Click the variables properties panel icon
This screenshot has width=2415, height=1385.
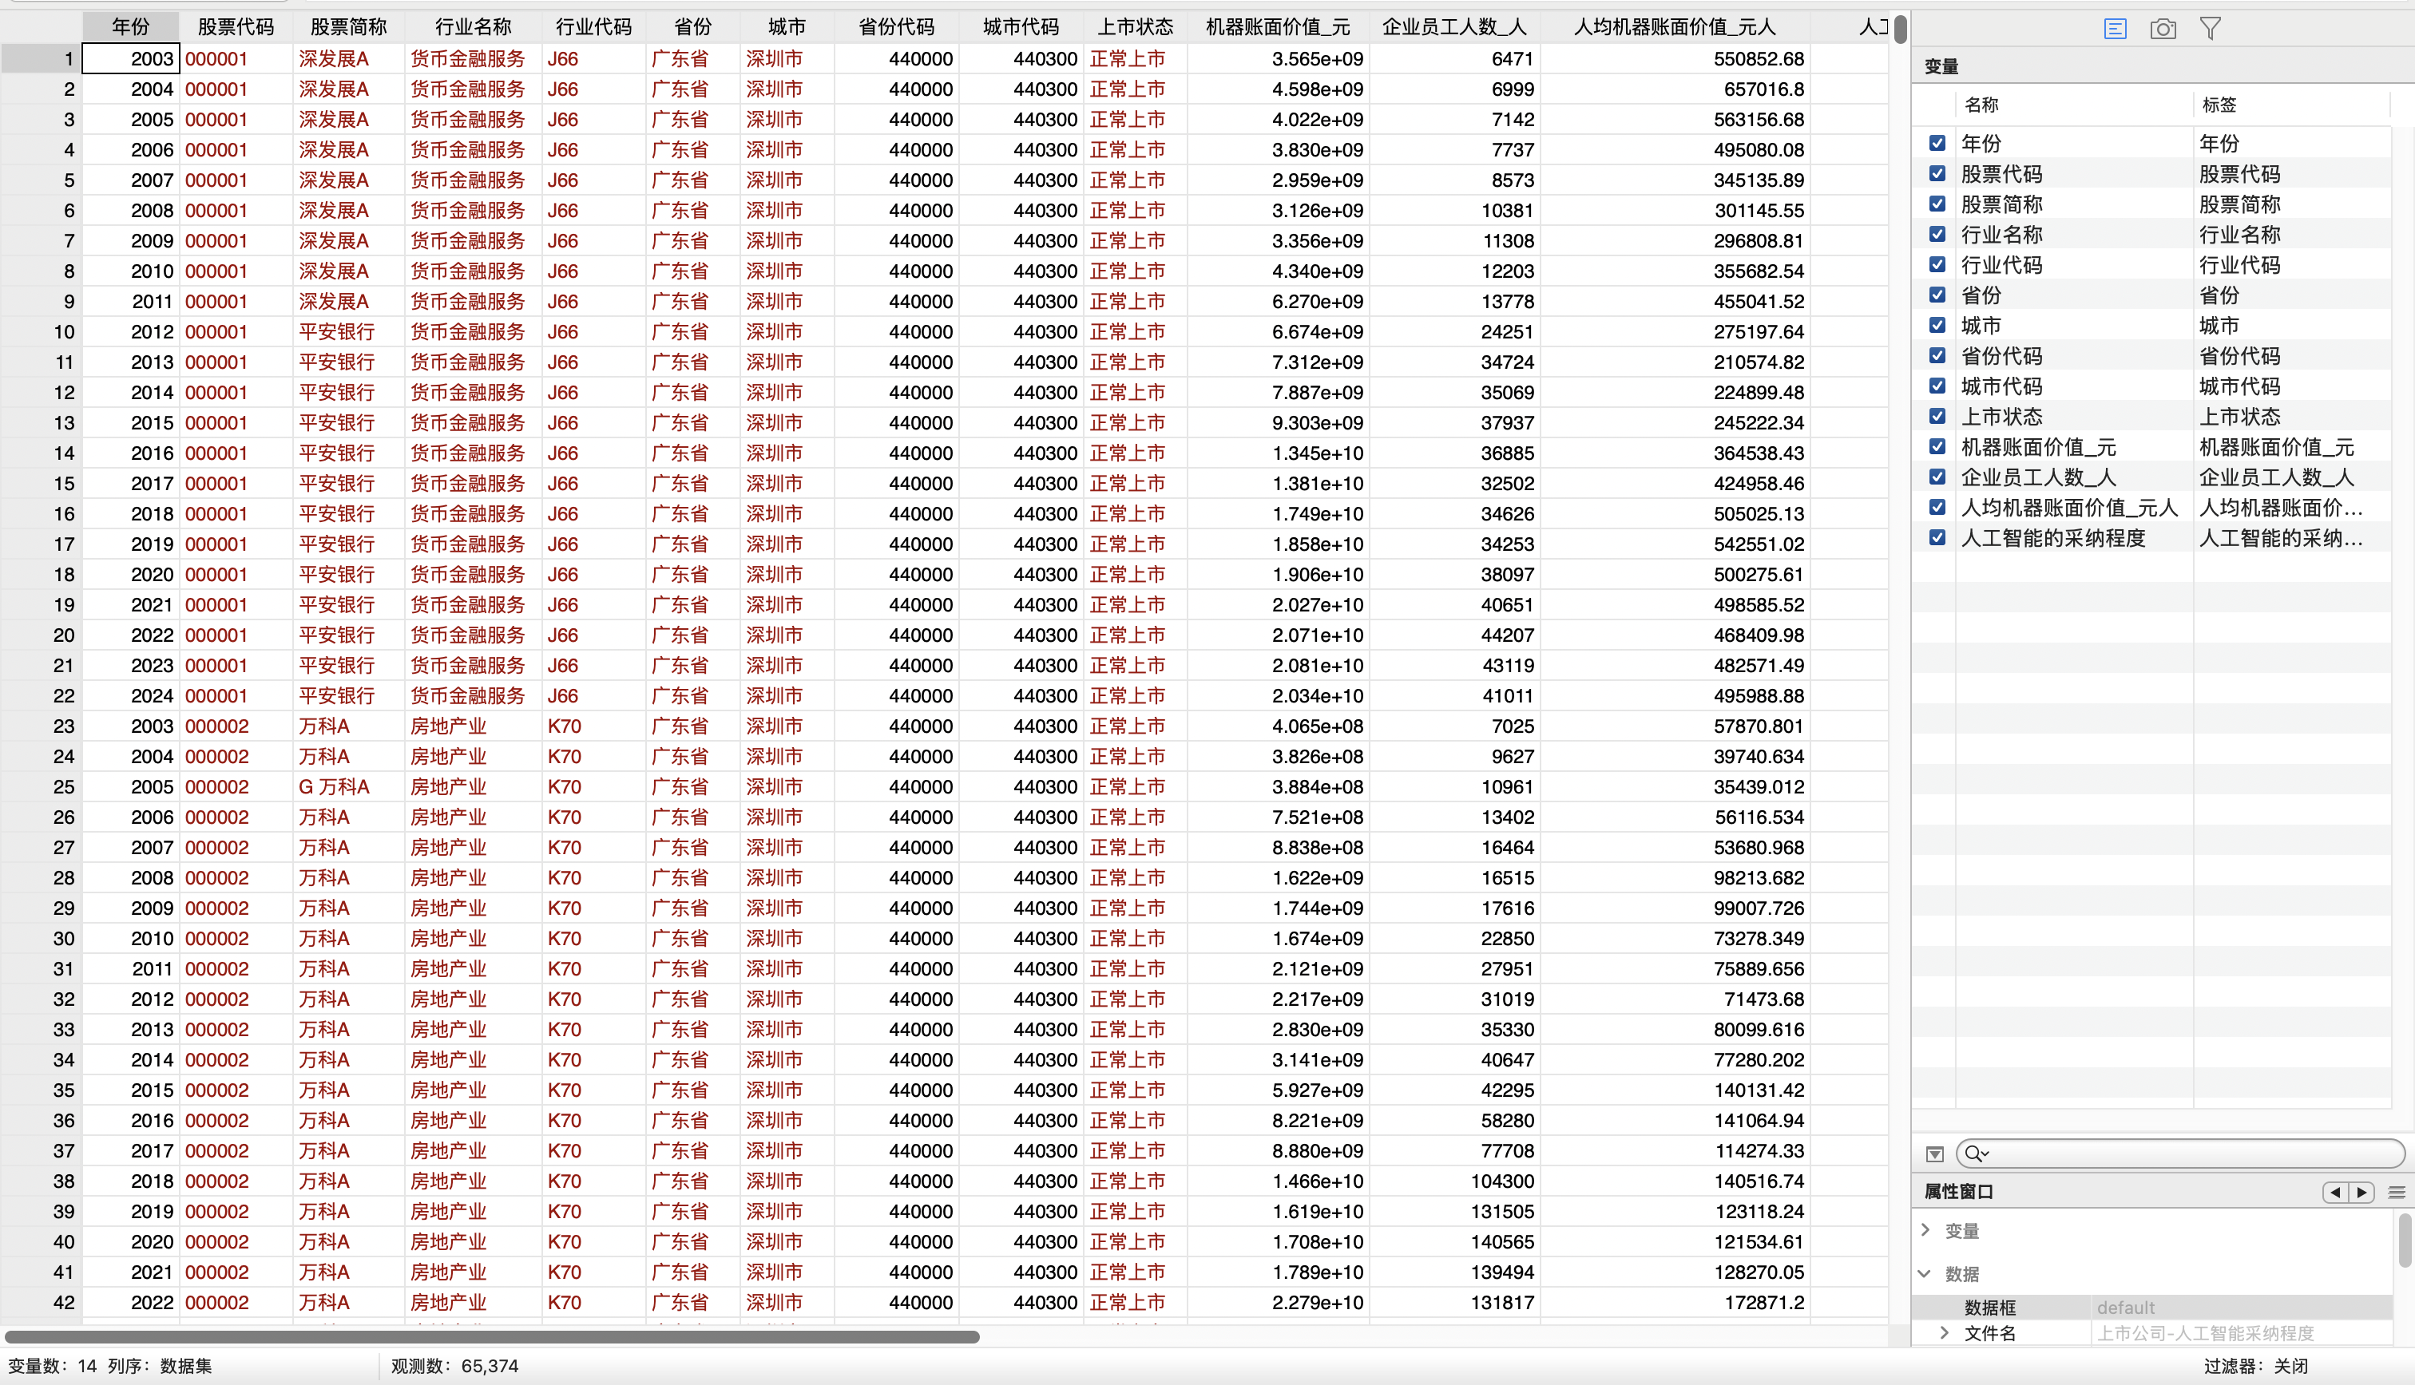[2114, 29]
